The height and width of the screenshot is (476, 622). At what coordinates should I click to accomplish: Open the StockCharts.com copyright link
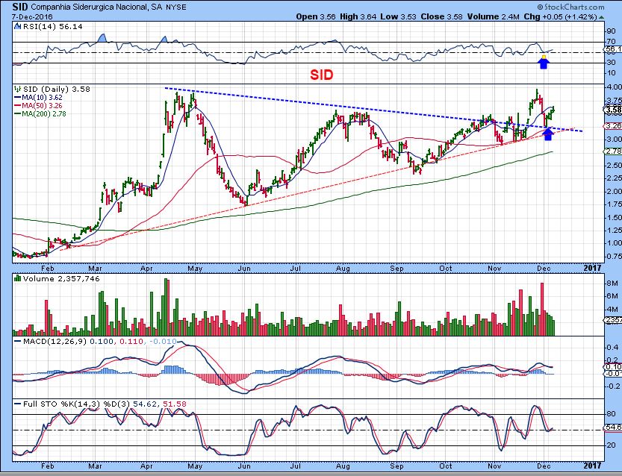(570, 7)
